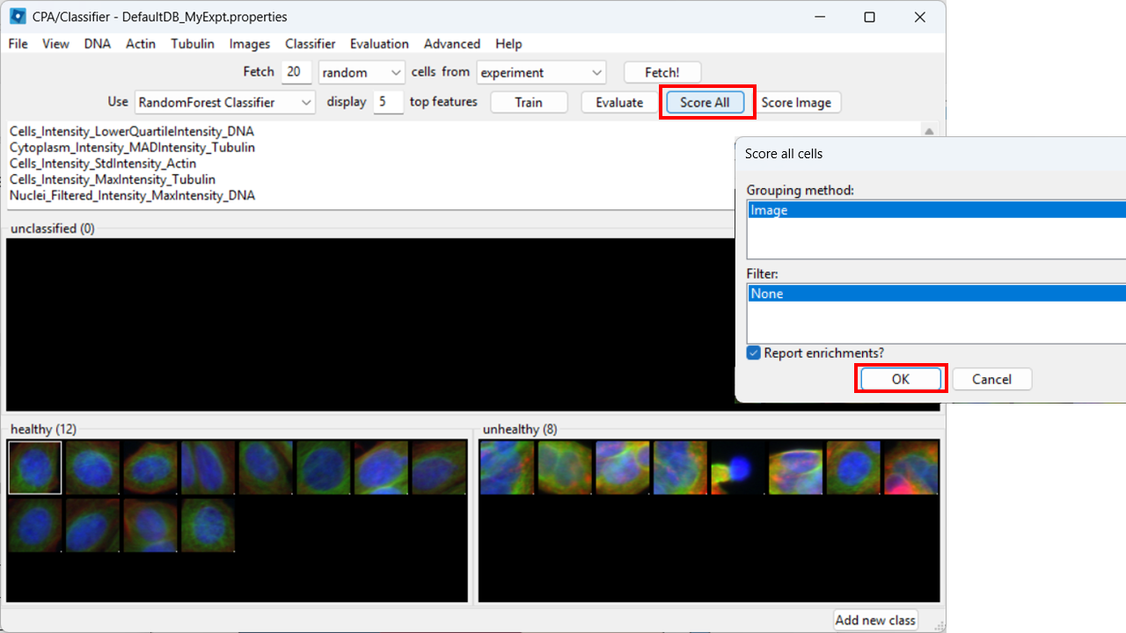Open the experiment source dropdown
Image resolution: width=1126 pixels, height=633 pixels.
point(541,71)
